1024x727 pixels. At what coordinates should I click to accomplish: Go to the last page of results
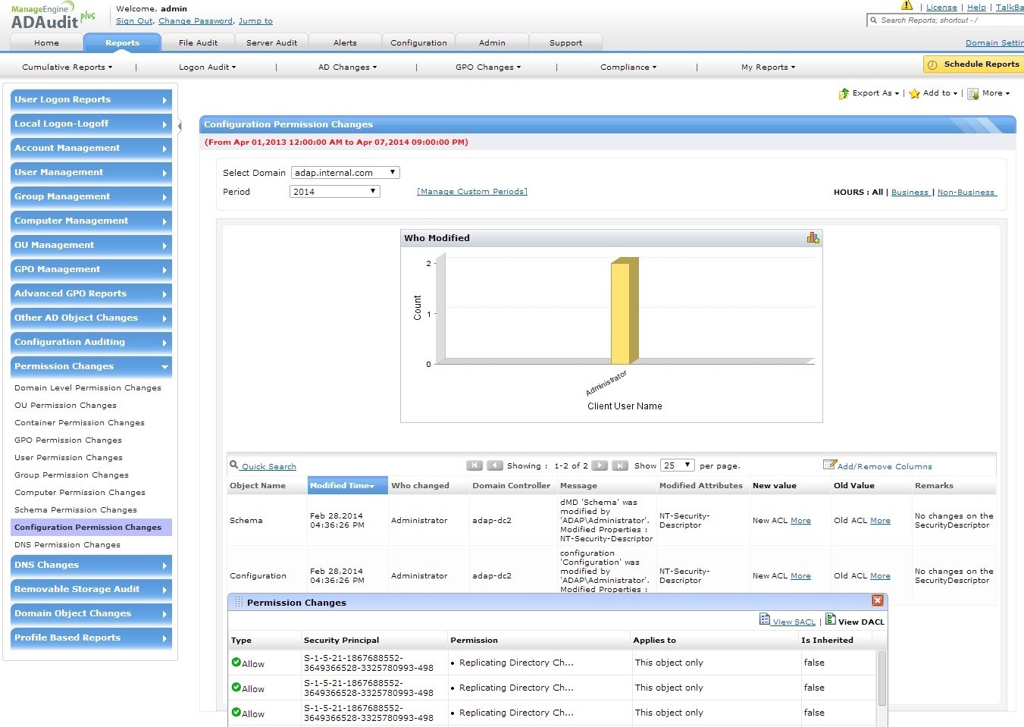(620, 465)
